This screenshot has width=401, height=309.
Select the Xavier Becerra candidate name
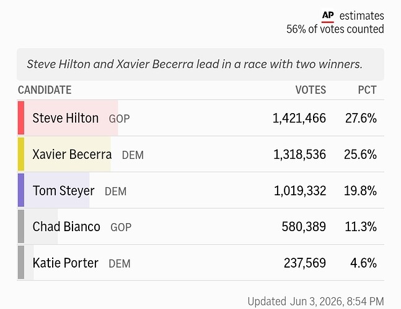[72, 154]
